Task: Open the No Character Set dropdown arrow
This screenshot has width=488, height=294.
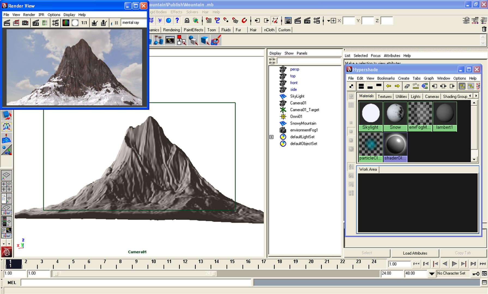Action: 432,274
